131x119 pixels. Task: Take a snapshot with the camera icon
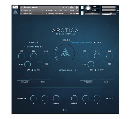coord(71,8)
